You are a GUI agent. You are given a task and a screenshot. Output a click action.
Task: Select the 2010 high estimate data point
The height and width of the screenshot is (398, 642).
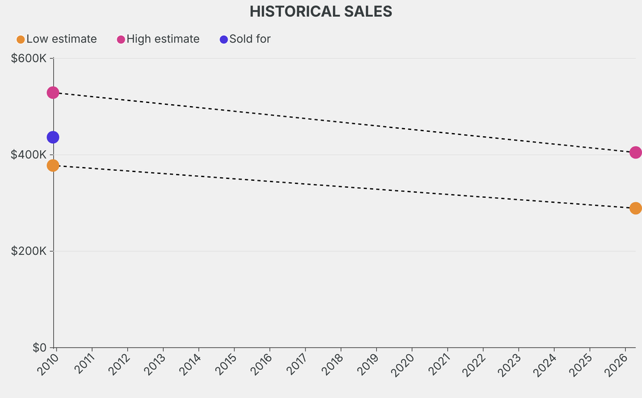pos(53,93)
